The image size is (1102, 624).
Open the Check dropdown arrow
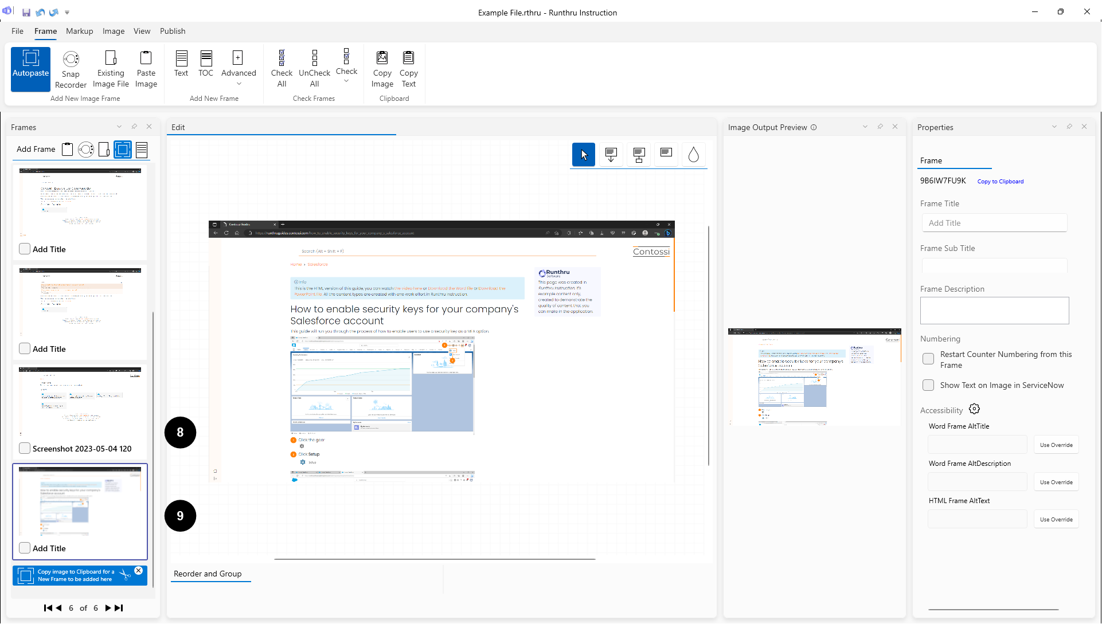[x=346, y=81]
